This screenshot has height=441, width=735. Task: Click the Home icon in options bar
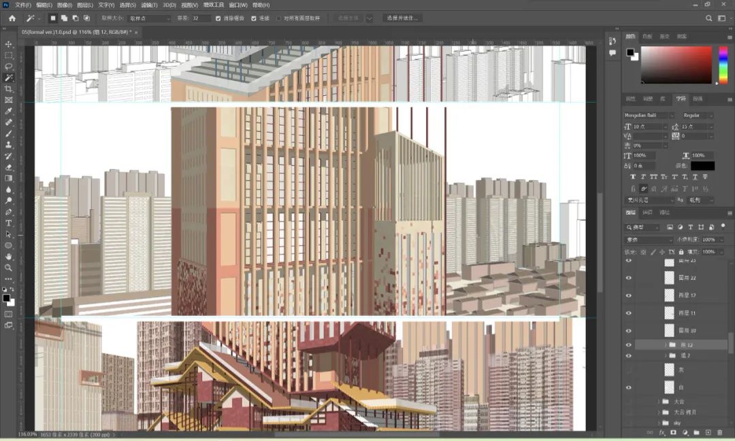(x=12, y=18)
